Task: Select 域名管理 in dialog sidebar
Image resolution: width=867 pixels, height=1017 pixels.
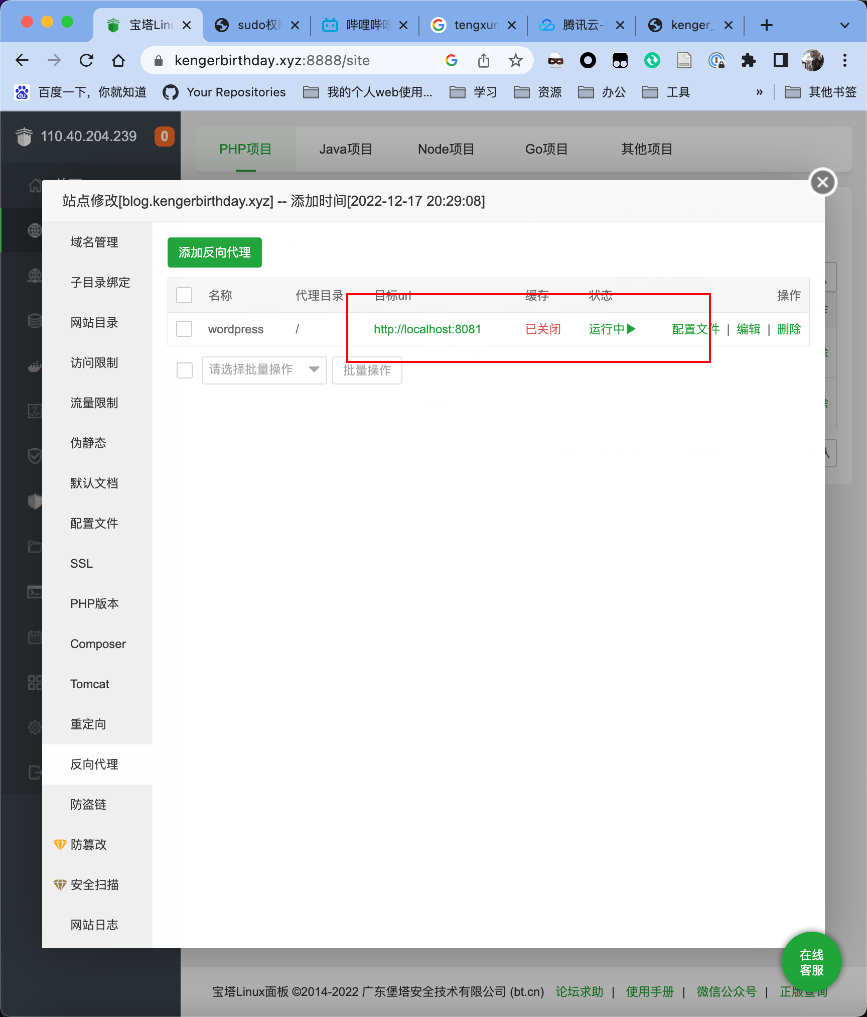Action: [97, 242]
